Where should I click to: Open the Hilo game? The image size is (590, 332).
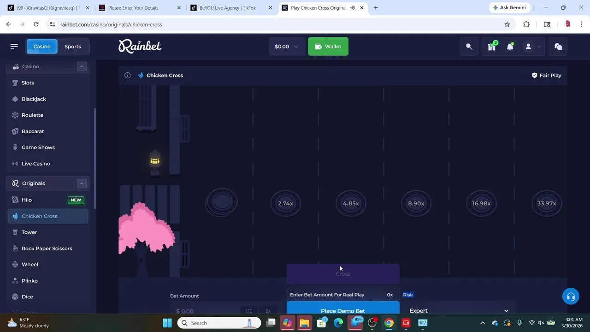point(48,200)
